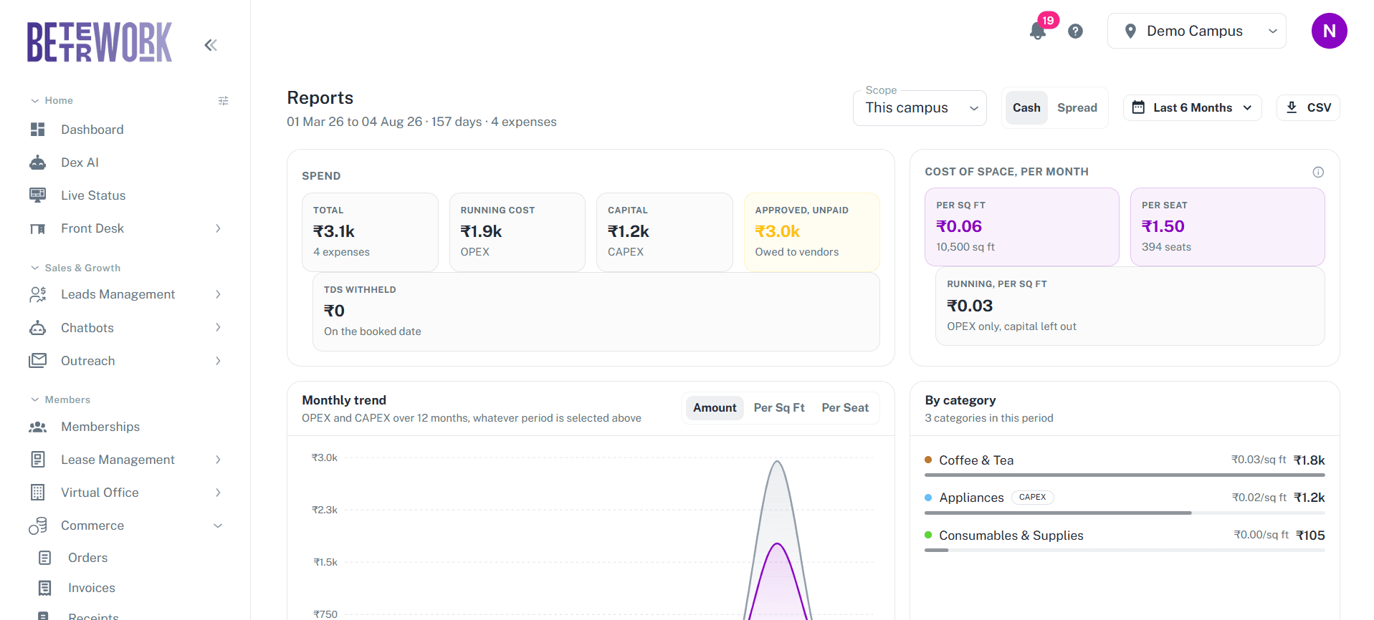Click the Live Status monitor icon

(x=38, y=195)
